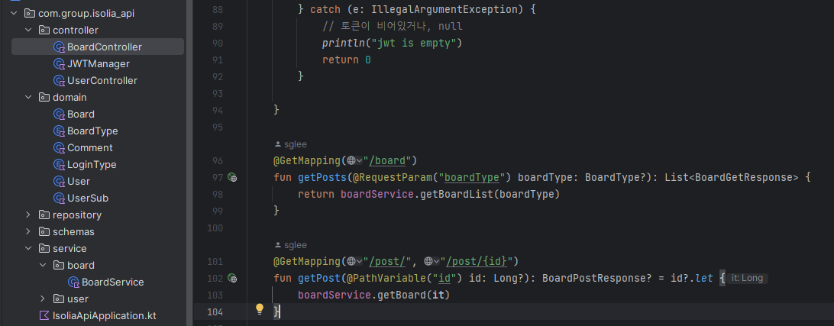Click the @PathVariable annotation
This screenshot has height=326, width=834.
click(386, 278)
